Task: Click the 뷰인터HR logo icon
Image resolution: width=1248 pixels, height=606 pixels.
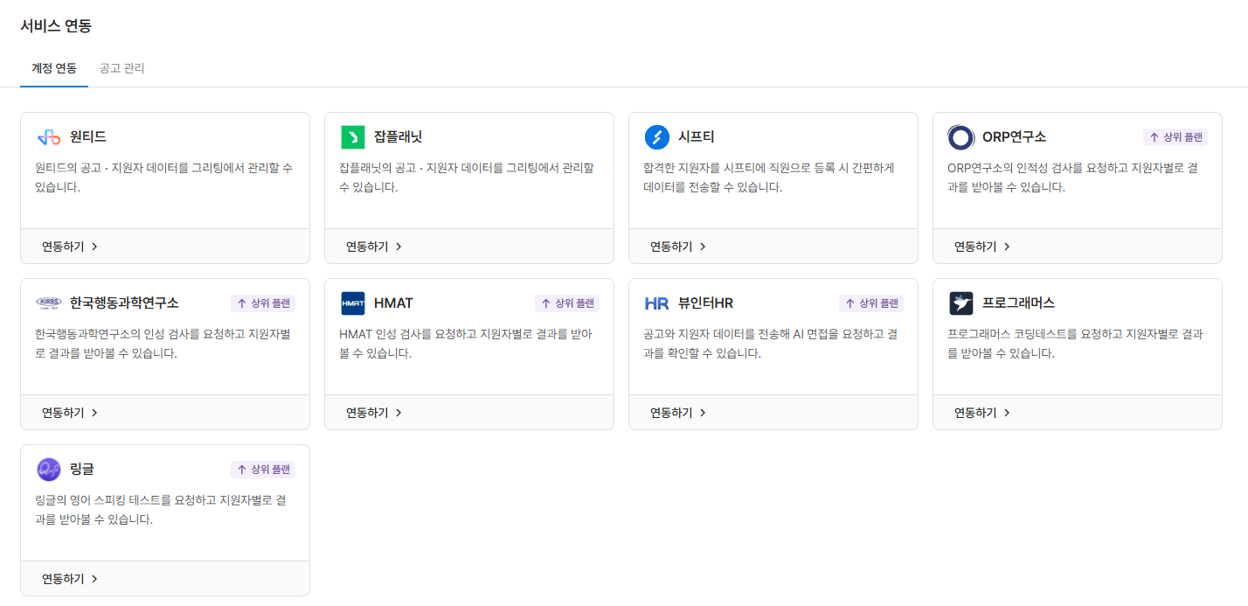Action: pos(657,303)
